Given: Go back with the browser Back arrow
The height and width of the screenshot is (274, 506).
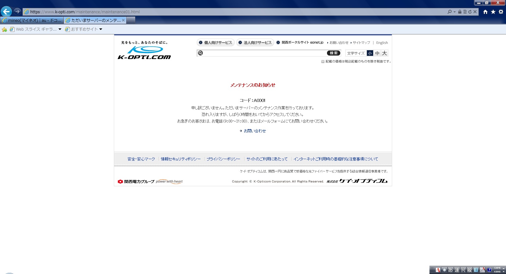Looking at the screenshot, I should point(6,12).
